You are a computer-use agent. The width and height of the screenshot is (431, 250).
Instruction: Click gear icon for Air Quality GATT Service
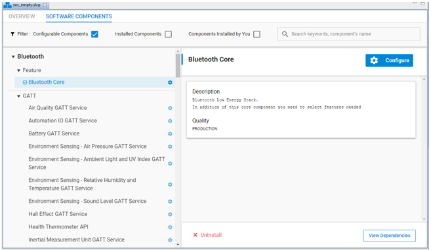coord(170,108)
